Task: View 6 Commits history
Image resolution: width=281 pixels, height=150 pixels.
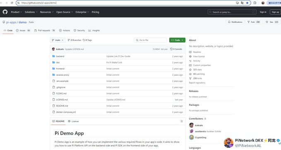Action: 176,49
